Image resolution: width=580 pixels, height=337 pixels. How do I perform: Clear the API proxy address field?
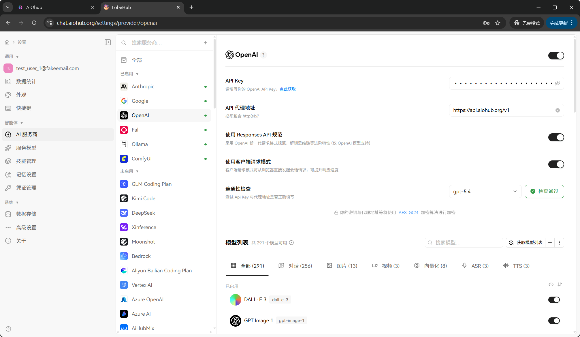click(x=558, y=110)
